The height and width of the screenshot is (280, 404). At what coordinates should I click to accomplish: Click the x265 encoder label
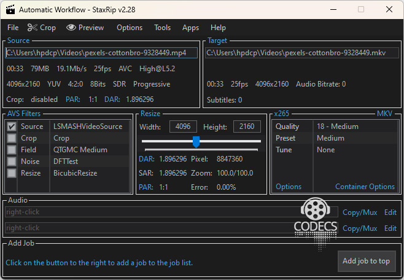coord(281,114)
